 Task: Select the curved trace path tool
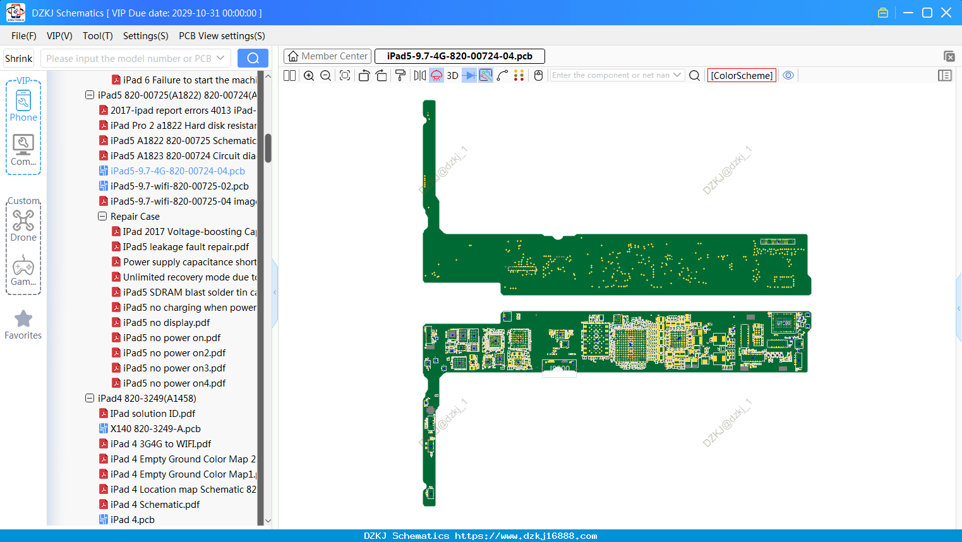(x=503, y=75)
